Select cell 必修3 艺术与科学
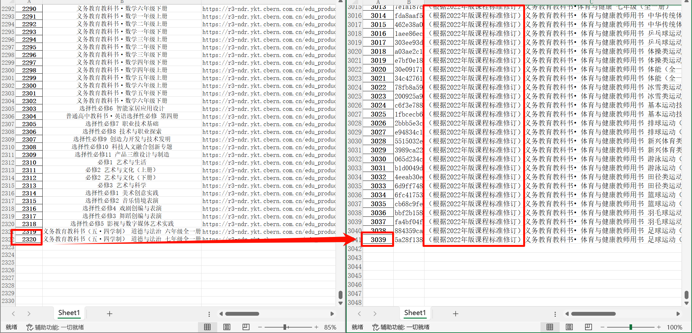This screenshot has height=333, width=692. pyautogui.click(x=122, y=185)
